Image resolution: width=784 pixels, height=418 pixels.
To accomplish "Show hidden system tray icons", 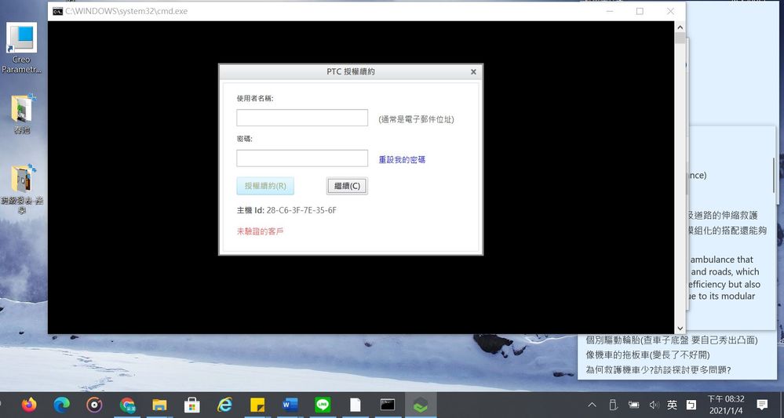I will pyautogui.click(x=592, y=405).
